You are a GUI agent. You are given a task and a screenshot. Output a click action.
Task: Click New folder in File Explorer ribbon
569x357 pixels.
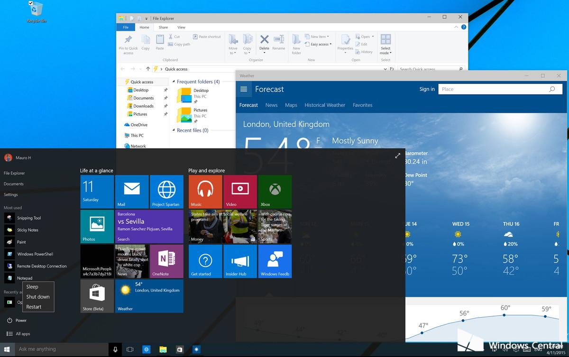pos(296,44)
